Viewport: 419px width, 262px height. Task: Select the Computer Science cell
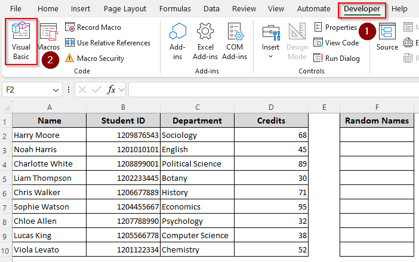pos(197,235)
